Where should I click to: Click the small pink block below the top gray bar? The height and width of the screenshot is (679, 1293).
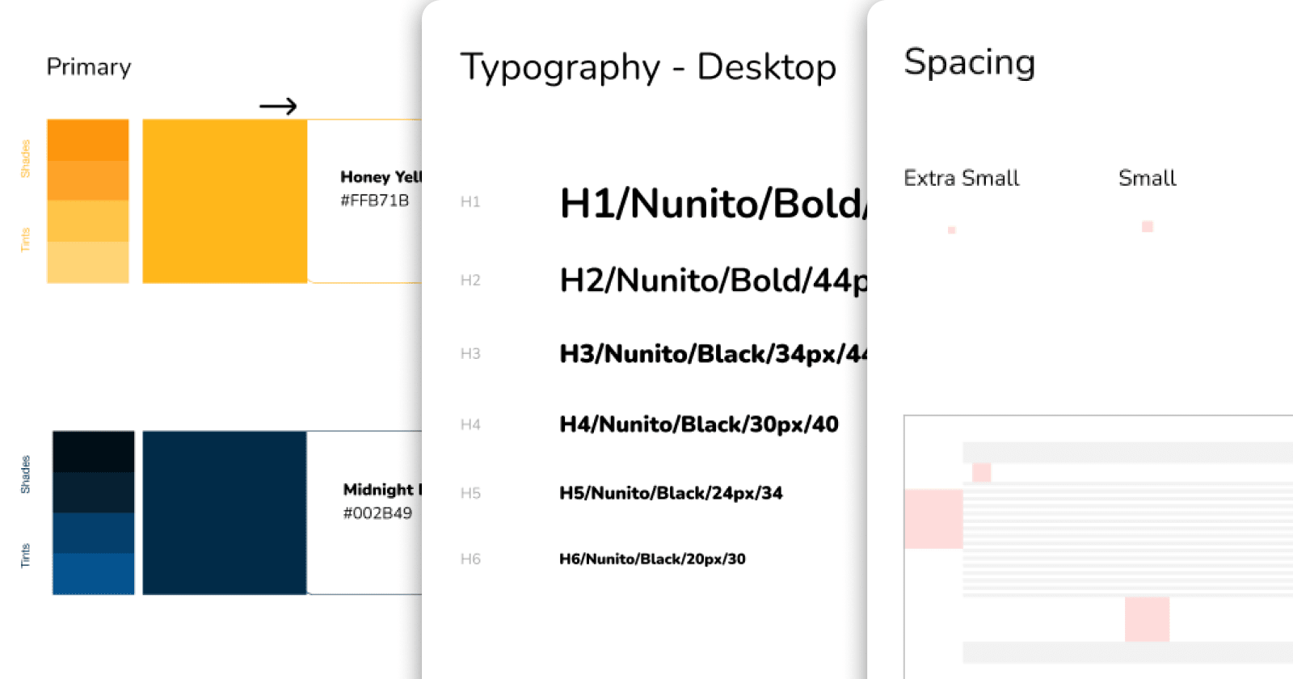(x=982, y=473)
